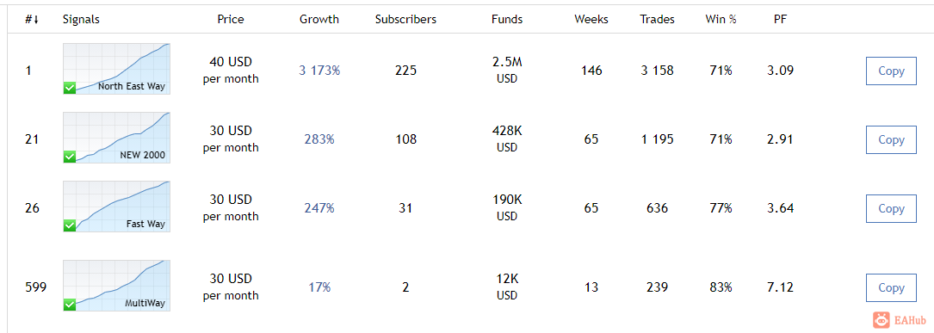Sort by the PF column header

780,19
